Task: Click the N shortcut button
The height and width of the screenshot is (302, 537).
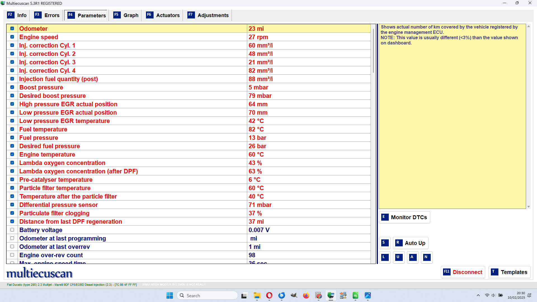Action: pos(427,257)
